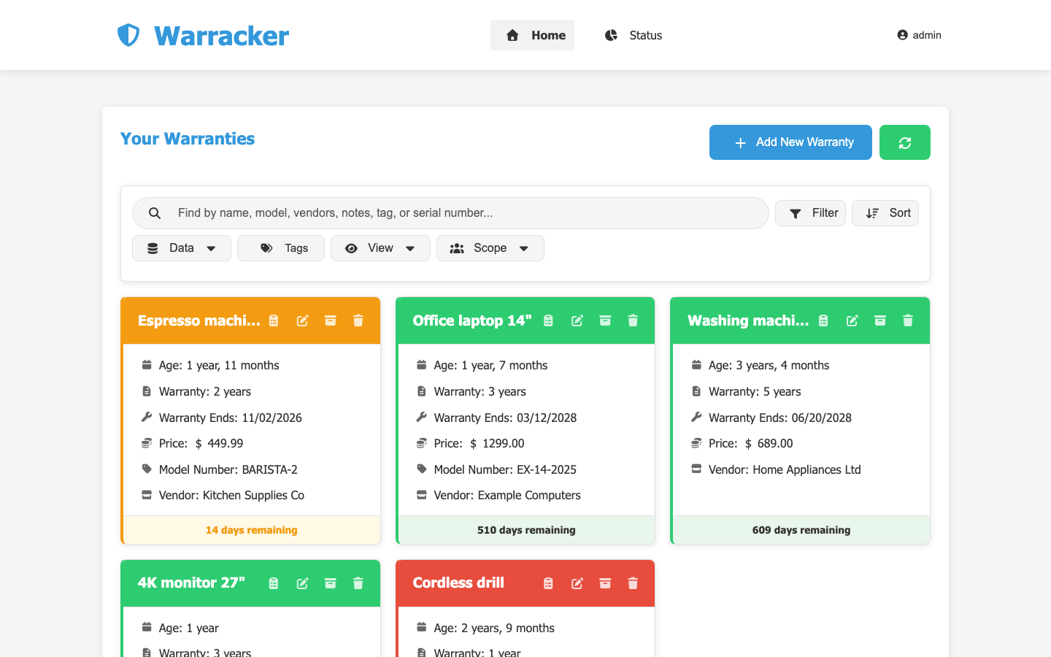Click "14 days remaining" status text
The height and width of the screenshot is (657, 1051).
[x=252, y=530]
